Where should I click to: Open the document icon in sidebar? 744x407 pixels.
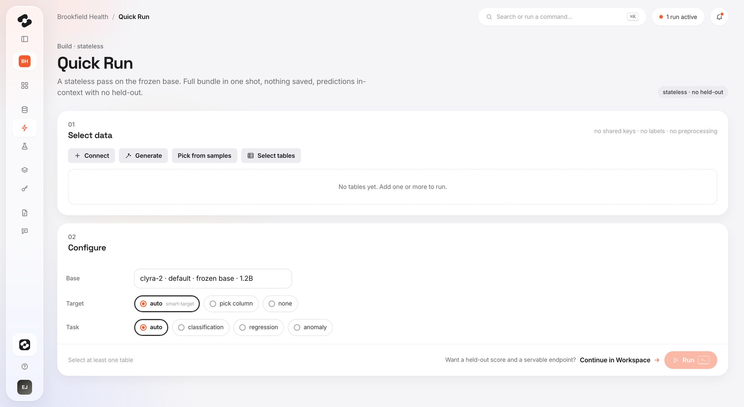coord(24,213)
